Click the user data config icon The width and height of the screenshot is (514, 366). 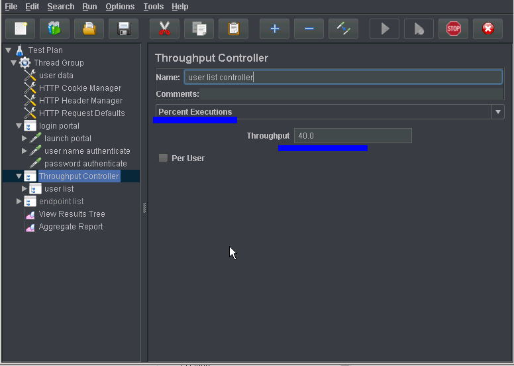click(x=30, y=76)
